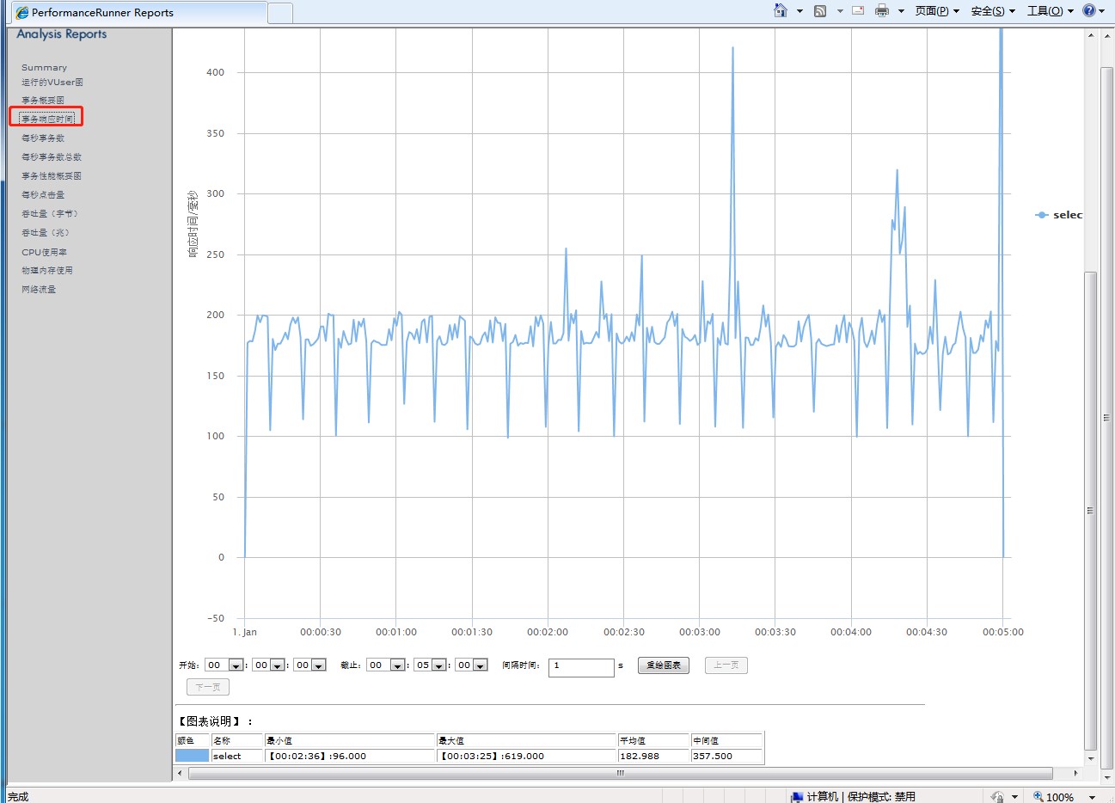Click the IE icon on PerformanceRunner Reports tab
Image resolution: width=1115 pixels, height=803 pixels.
[22, 13]
